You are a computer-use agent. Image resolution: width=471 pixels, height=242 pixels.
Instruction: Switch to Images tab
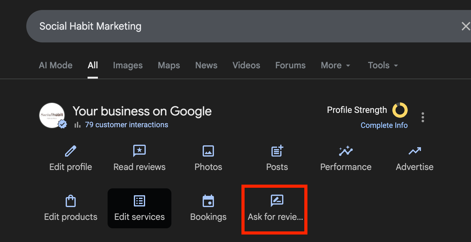[128, 65]
